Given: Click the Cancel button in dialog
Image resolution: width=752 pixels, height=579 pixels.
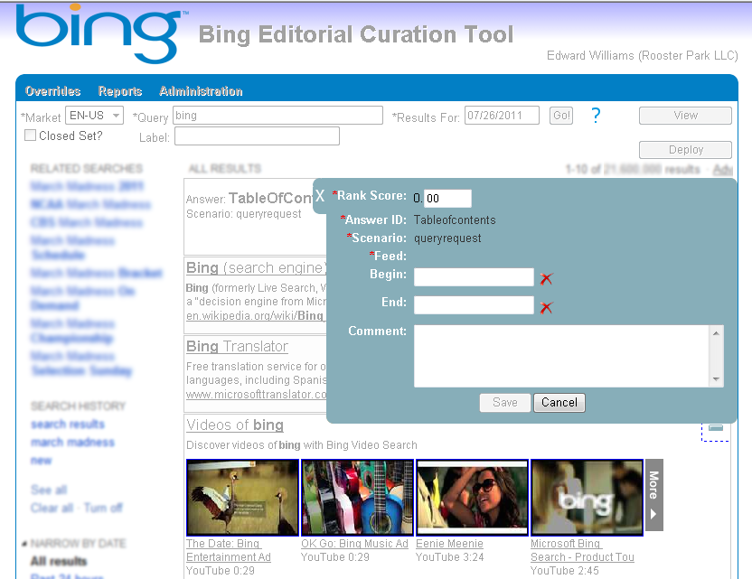Looking at the screenshot, I should (559, 403).
